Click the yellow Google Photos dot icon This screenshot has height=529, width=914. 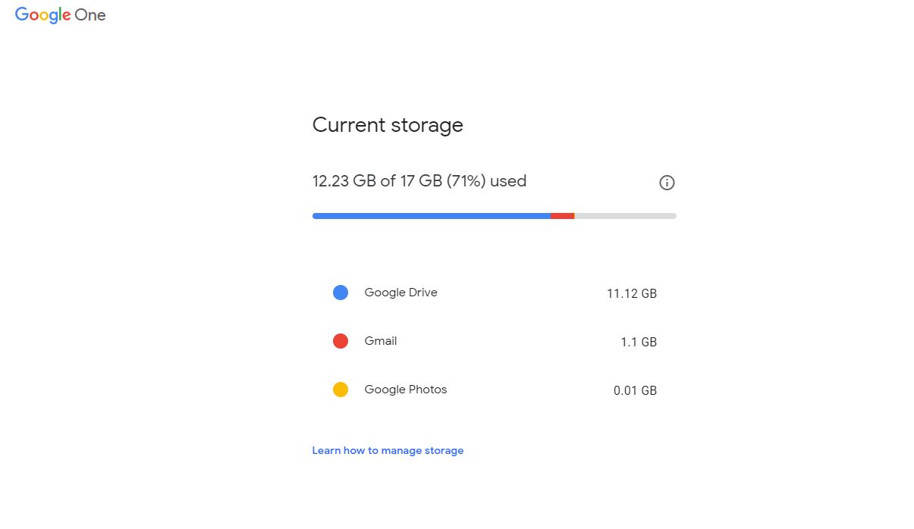(x=340, y=389)
